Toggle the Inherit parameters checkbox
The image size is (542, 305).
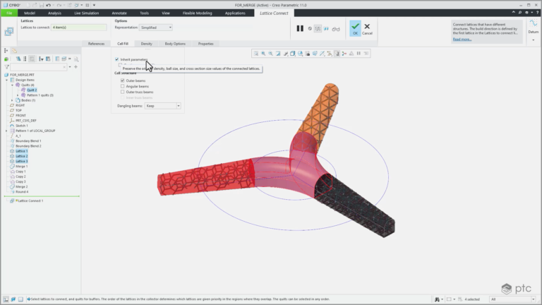pos(117,59)
